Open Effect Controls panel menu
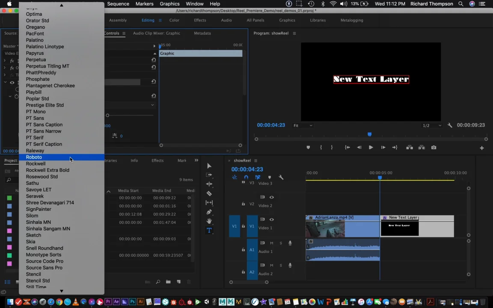 [124, 33]
